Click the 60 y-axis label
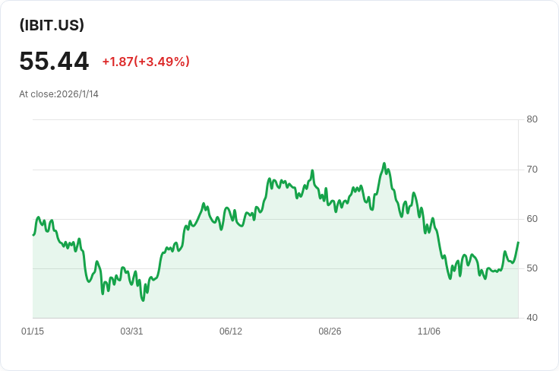 coord(532,219)
